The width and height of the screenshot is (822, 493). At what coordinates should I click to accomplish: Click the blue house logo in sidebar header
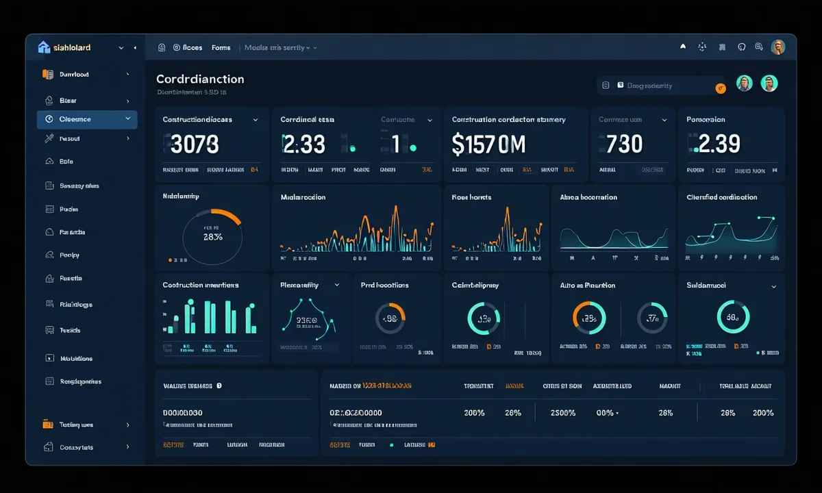tap(44, 47)
